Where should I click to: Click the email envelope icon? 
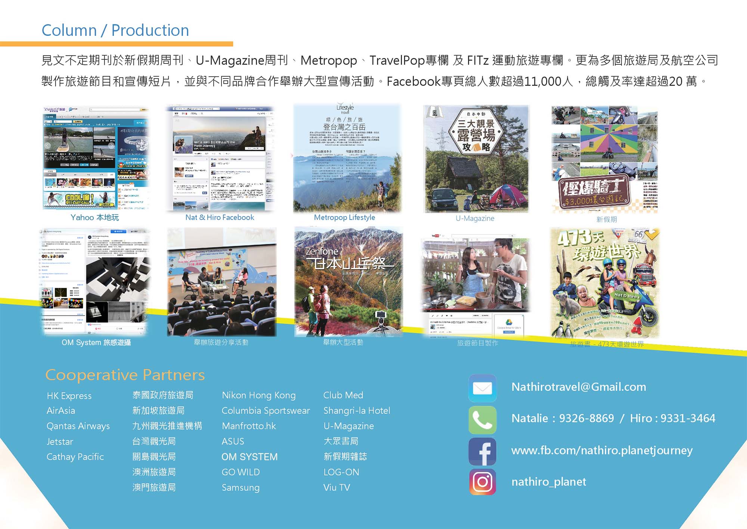click(482, 388)
